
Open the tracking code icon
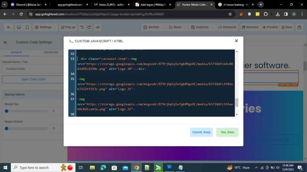tap(98, 27)
